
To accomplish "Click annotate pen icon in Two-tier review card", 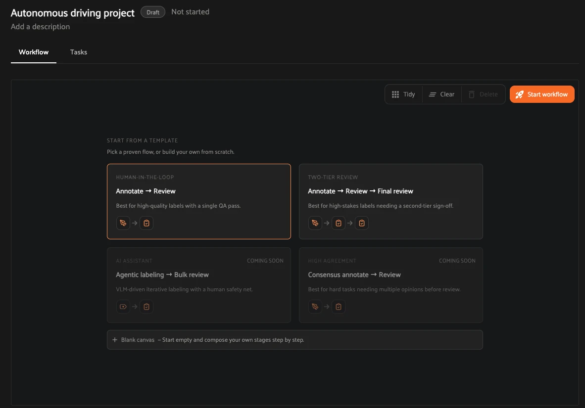I will click(315, 223).
